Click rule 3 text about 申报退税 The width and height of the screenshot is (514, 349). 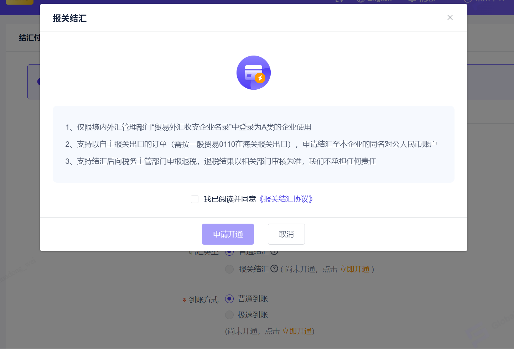221,161
